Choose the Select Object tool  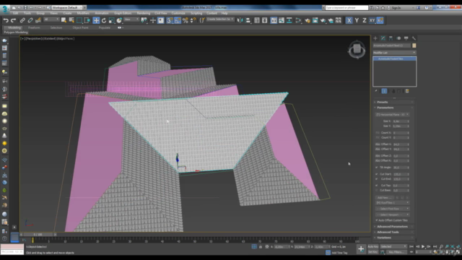(x=64, y=20)
